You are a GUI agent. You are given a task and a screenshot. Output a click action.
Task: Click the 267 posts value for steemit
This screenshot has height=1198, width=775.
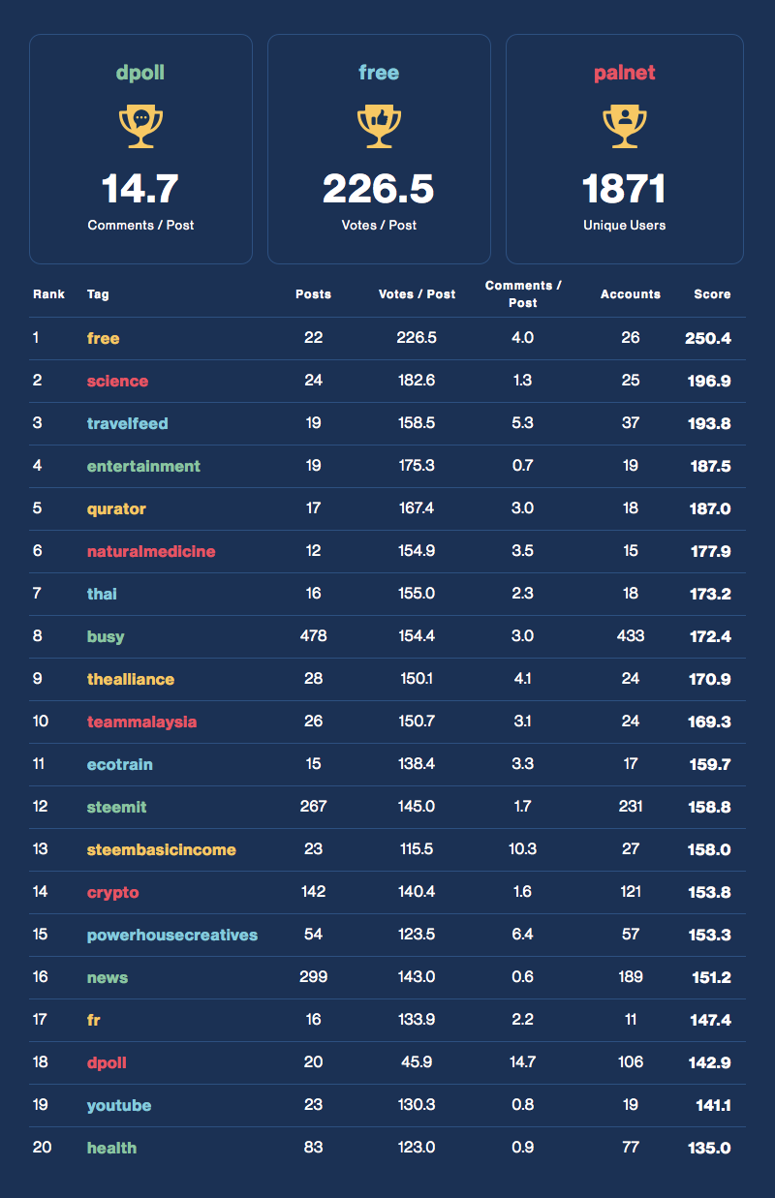pyautogui.click(x=313, y=807)
